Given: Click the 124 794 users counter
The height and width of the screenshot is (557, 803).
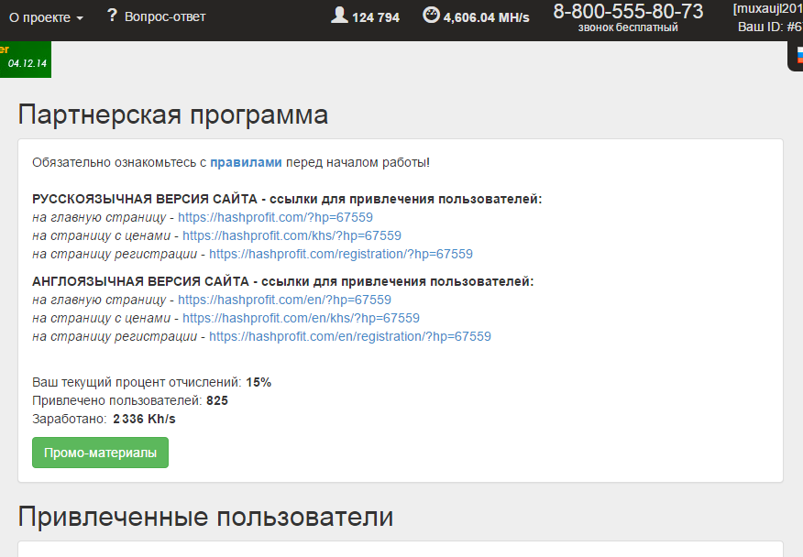Looking at the screenshot, I should [375, 17].
